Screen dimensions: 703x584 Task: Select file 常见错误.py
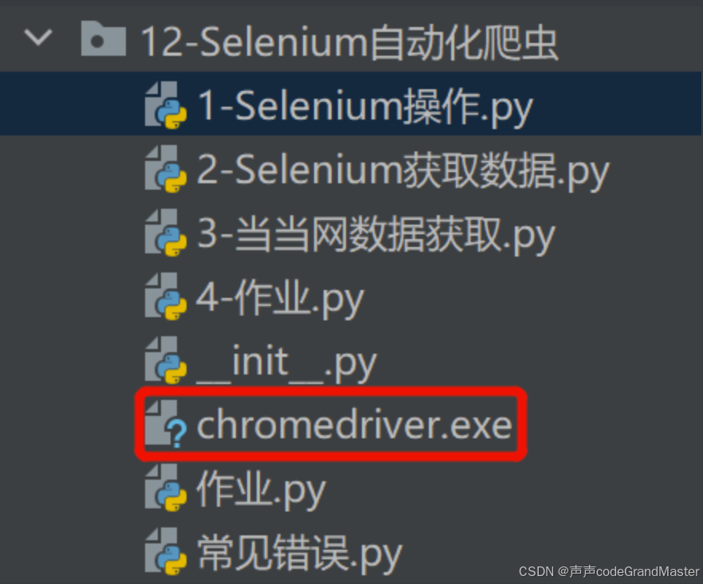300,553
